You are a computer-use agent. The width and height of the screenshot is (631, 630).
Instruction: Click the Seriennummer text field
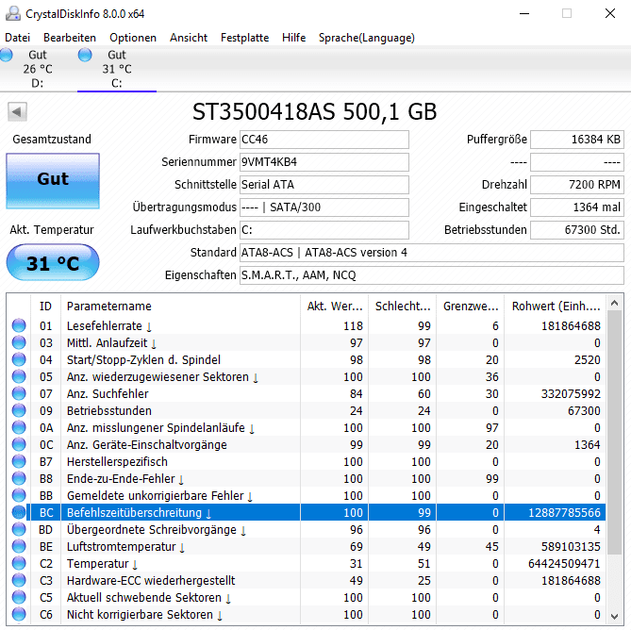point(324,161)
